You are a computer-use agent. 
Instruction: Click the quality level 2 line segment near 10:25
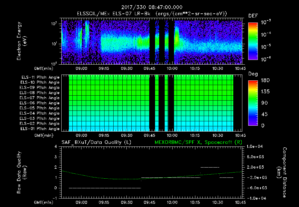pyautogui.click(x=210, y=167)
